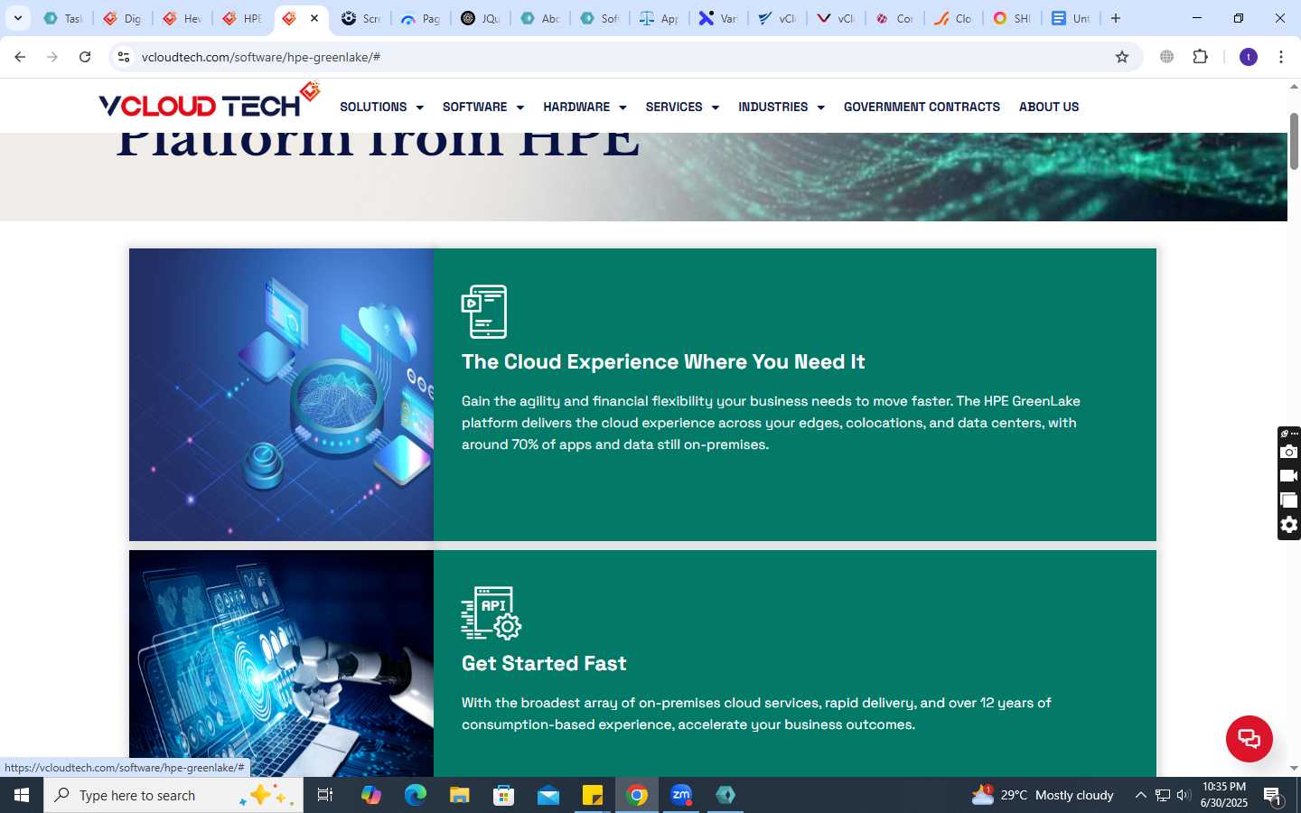Viewport: 1301px width, 813px height.
Task: Close the active browser tab
Action: [314, 18]
